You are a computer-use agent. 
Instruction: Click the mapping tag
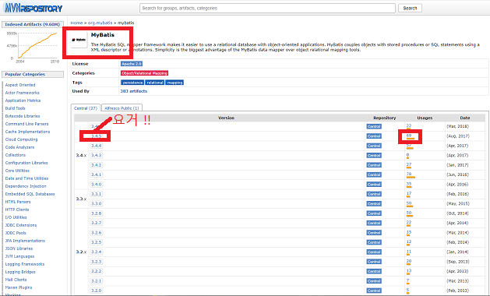(174, 83)
